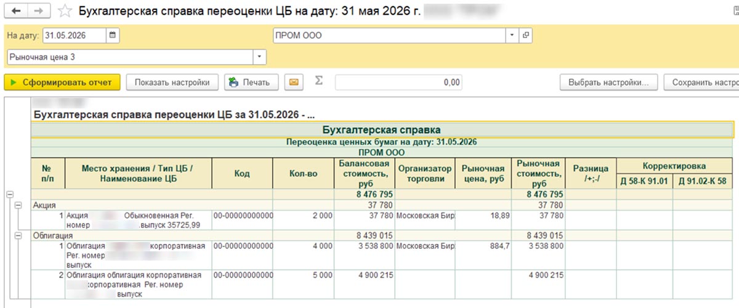
Task: Select the Кол-во column header
Action: pos(303,174)
